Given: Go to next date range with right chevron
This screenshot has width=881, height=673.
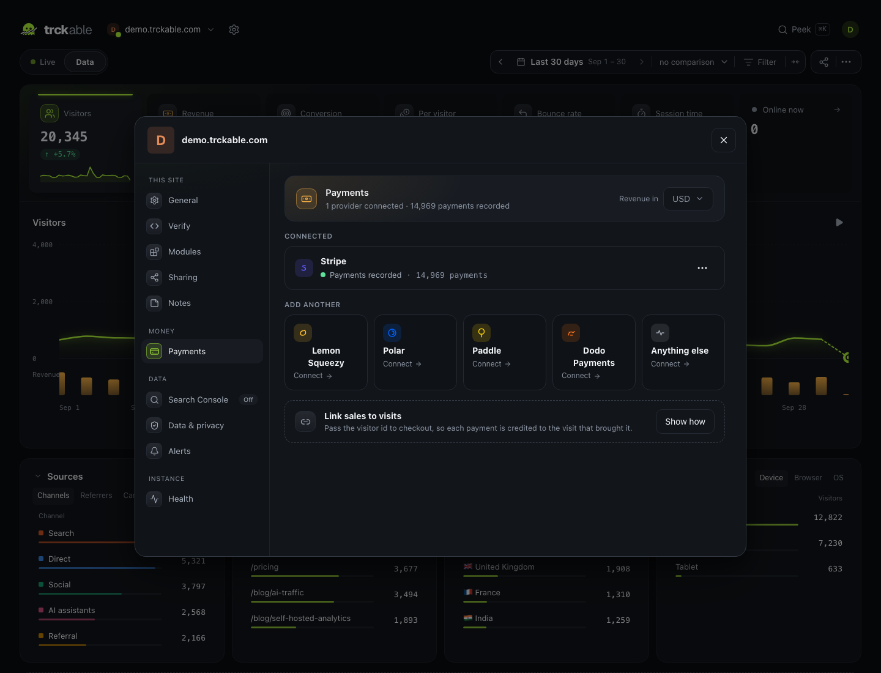Looking at the screenshot, I should pos(641,62).
